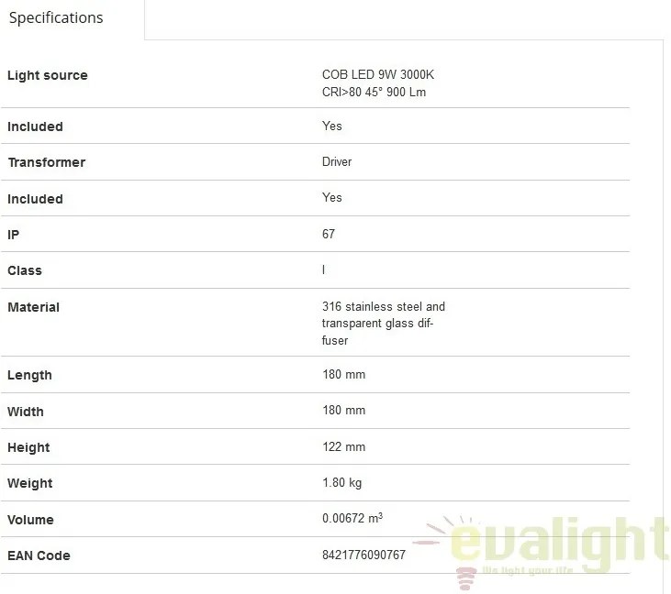Select the Volume value 0.00672 m³
Image resolution: width=671 pixels, height=594 pixels.
tap(352, 518)
